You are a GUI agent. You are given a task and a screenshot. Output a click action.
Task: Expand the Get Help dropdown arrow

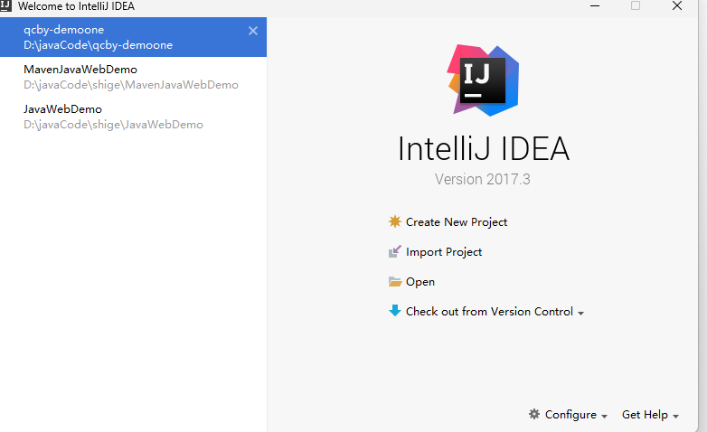[x=675, y=417]
